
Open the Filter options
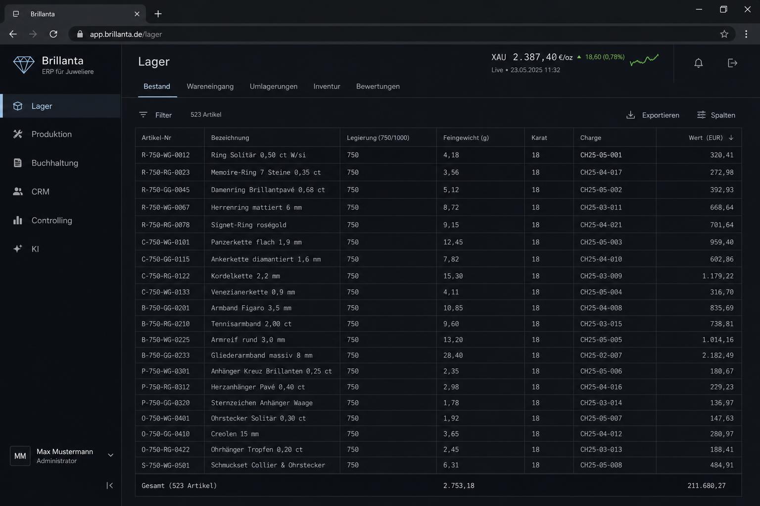point(155,115)
